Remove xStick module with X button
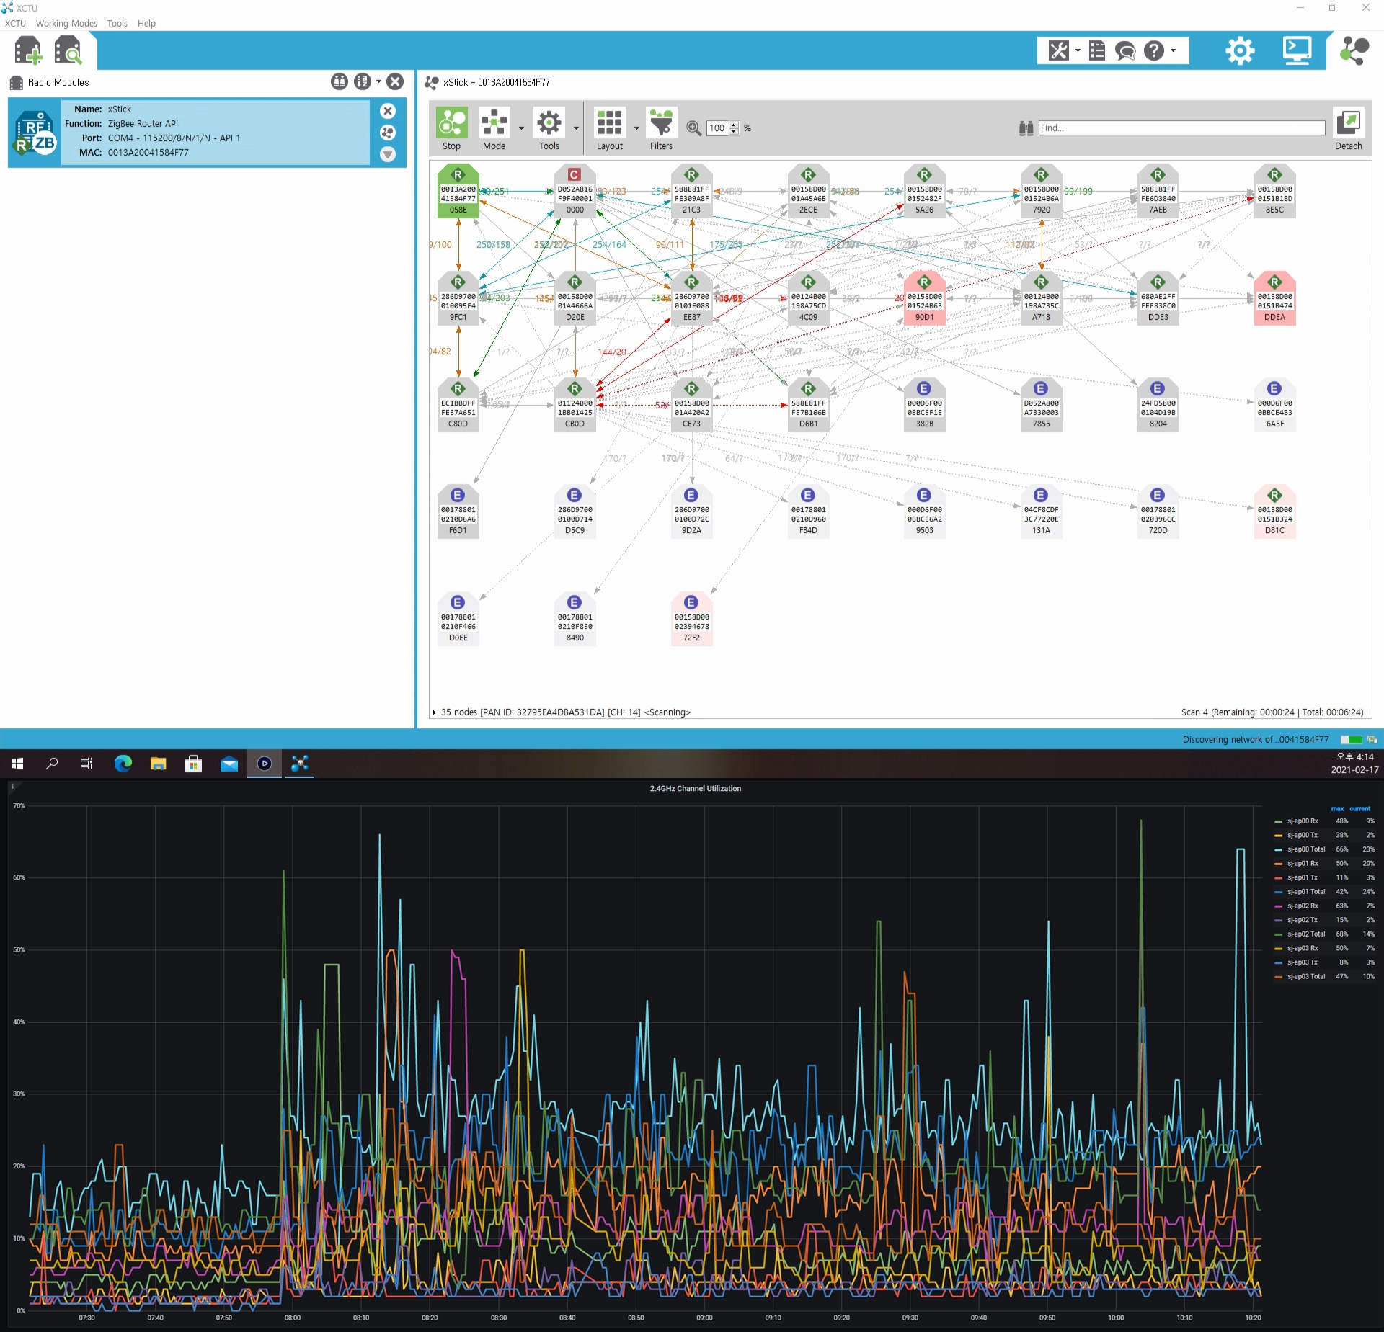 coord(388,111)
